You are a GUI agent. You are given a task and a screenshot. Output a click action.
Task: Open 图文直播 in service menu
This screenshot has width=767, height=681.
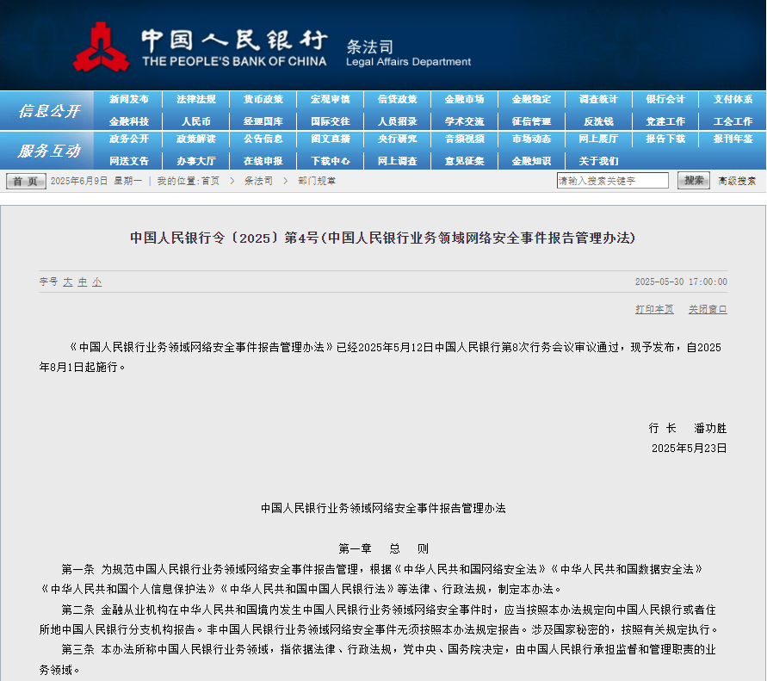click(x=331, y=139)
